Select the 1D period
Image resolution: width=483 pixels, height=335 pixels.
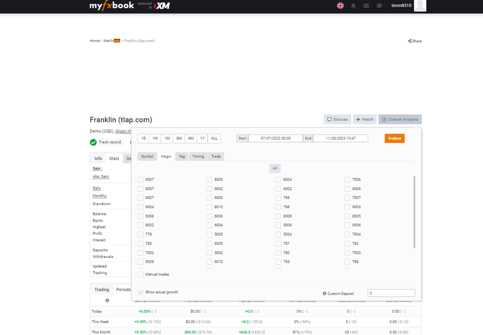point(143,138)
